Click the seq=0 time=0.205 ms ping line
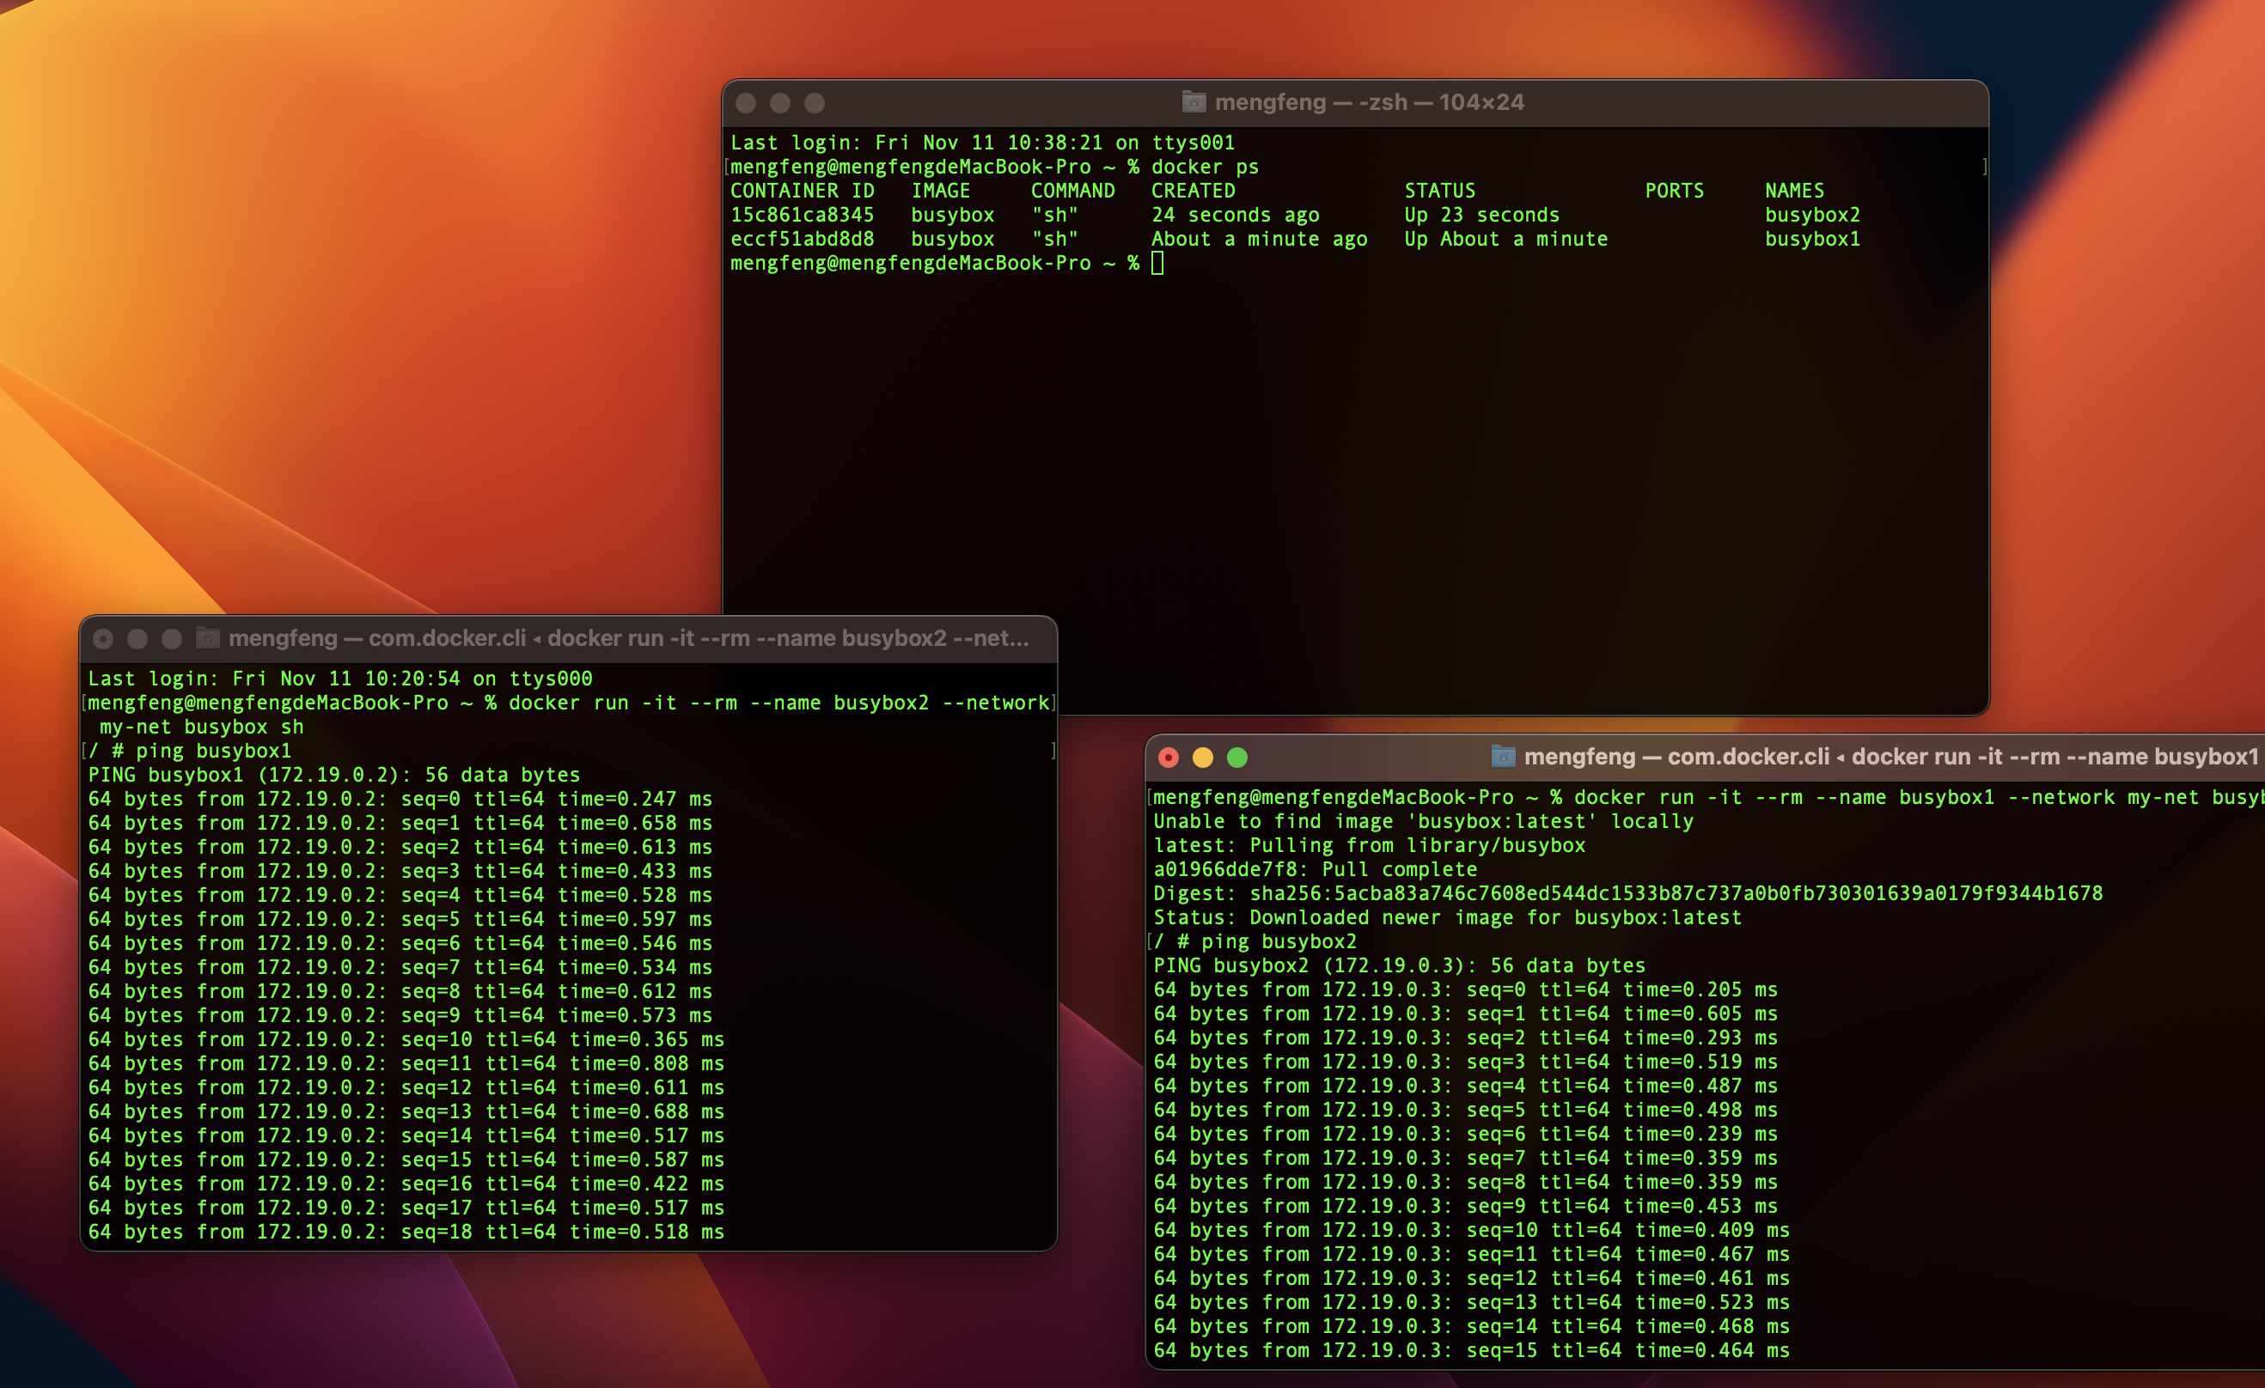2265x1388 pixels. pyautogui.click(x=1465, y=989)
